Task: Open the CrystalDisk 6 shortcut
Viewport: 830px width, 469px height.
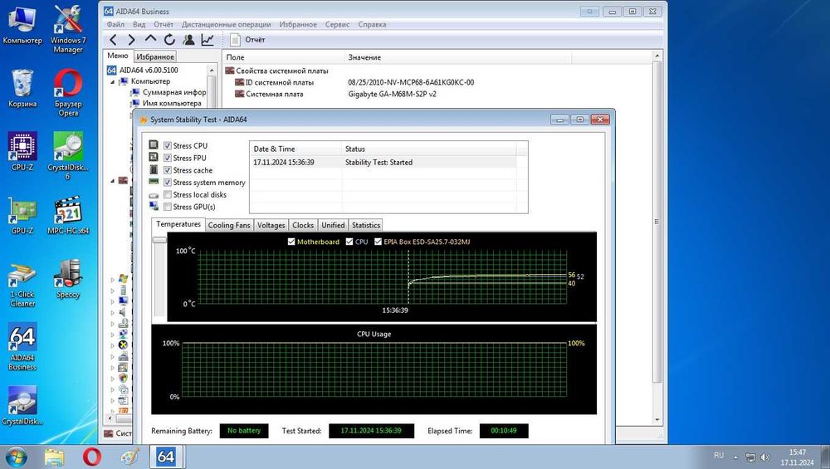Action: click(68, 156)
